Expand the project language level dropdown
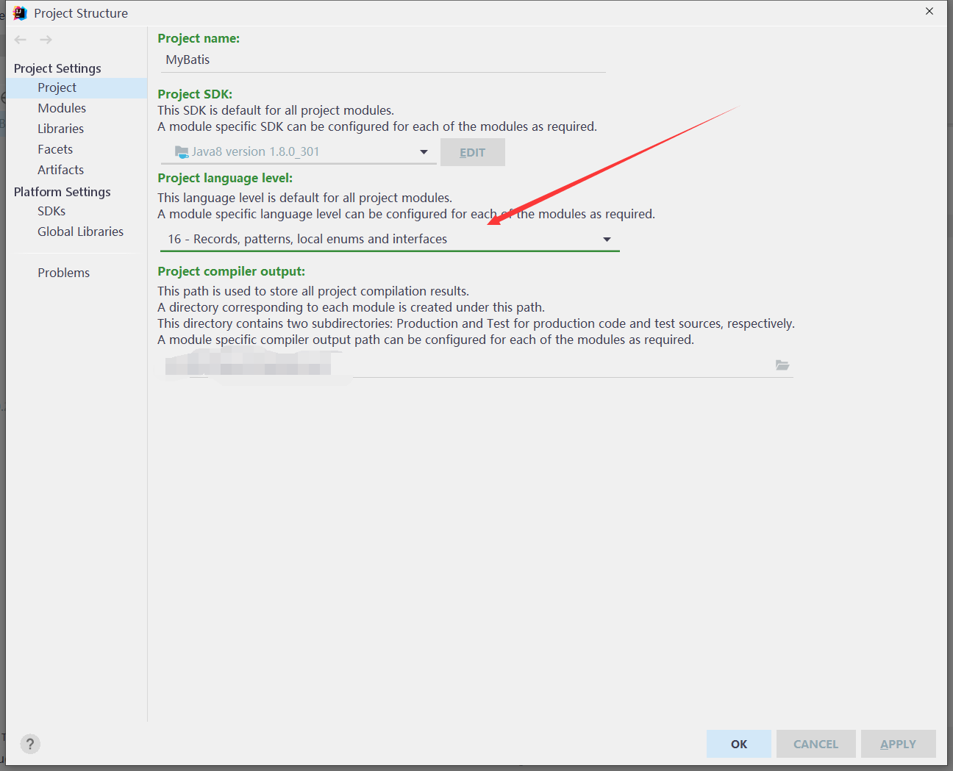This screenshot has width=953, height=771. pyautogui.click(x=390, y=239)
